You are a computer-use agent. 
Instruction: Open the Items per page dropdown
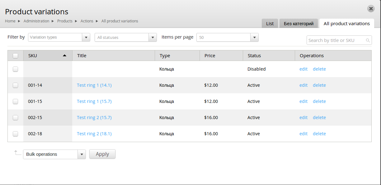(254, 37)
